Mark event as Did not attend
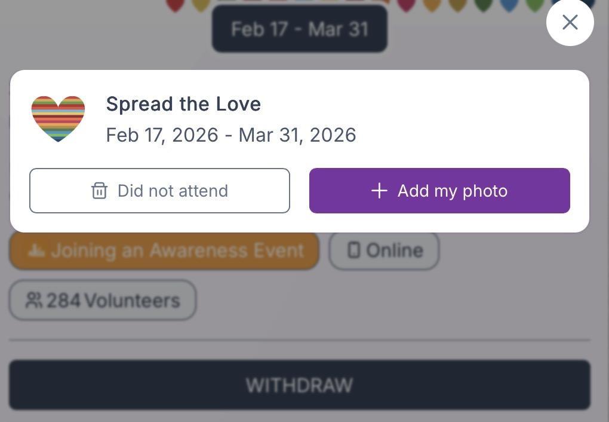 point(159,191)
